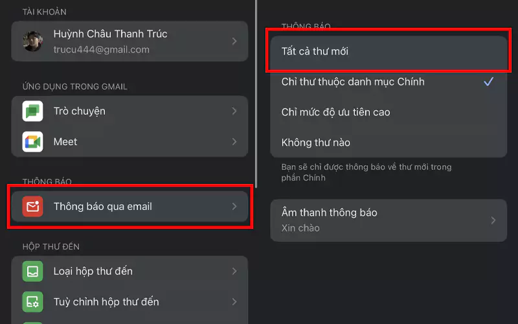Tap the red Thông báo qua email icon
The width and height of the screenshot is (518, 324).
pos(32,206)
